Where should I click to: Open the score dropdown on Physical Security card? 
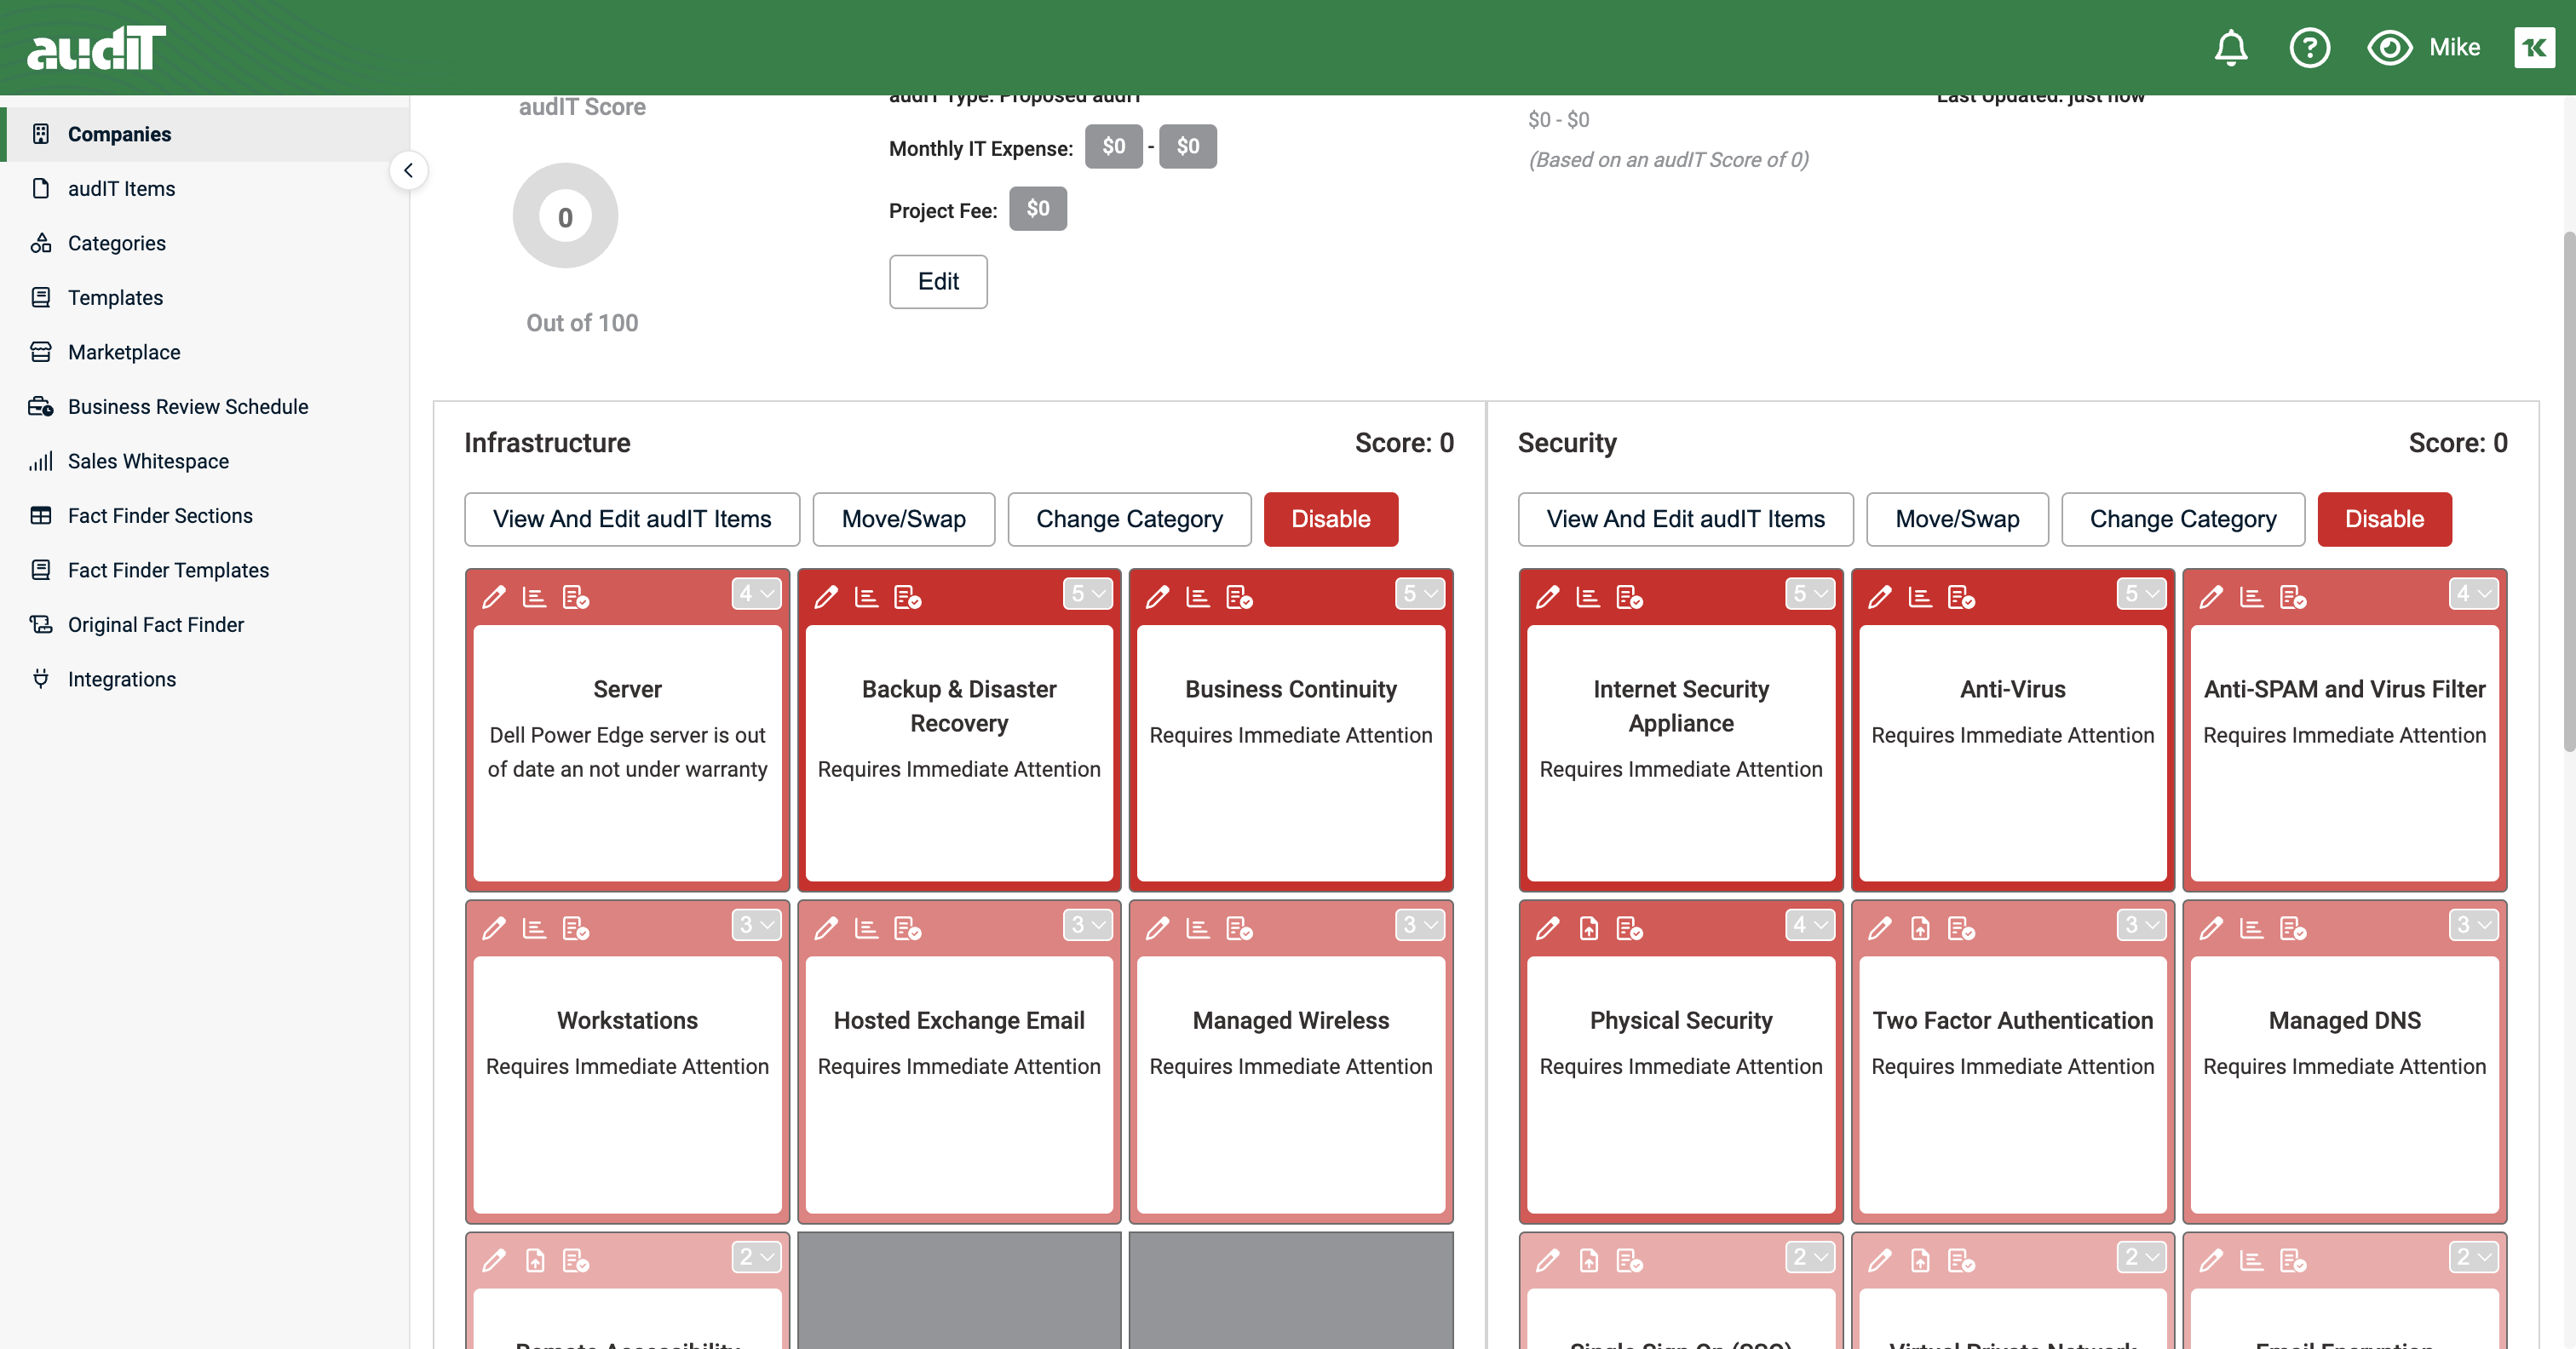pos(1810,925)
